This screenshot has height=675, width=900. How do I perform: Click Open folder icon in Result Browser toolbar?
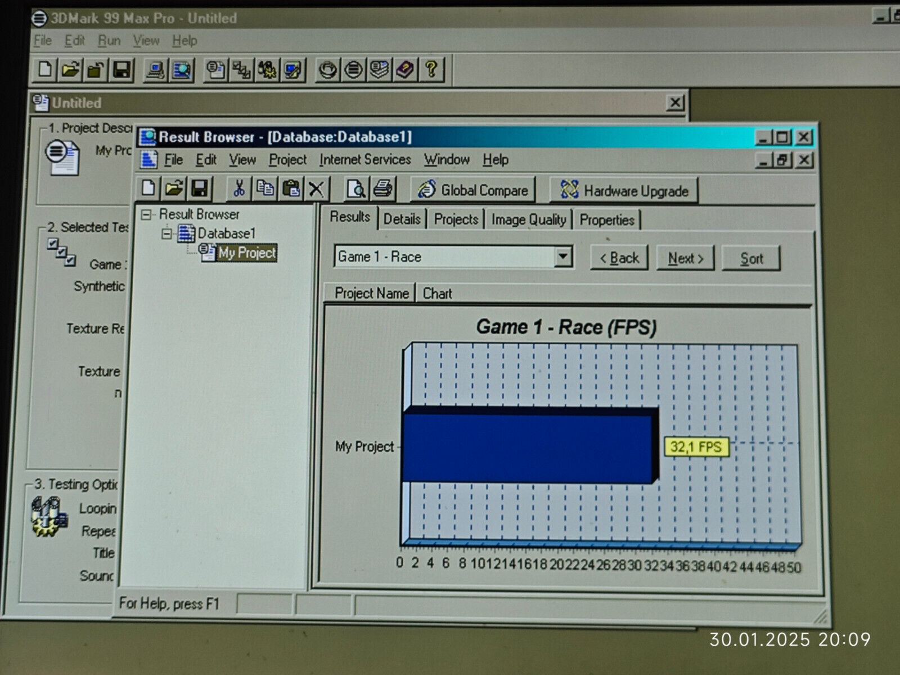click(174, 188)
